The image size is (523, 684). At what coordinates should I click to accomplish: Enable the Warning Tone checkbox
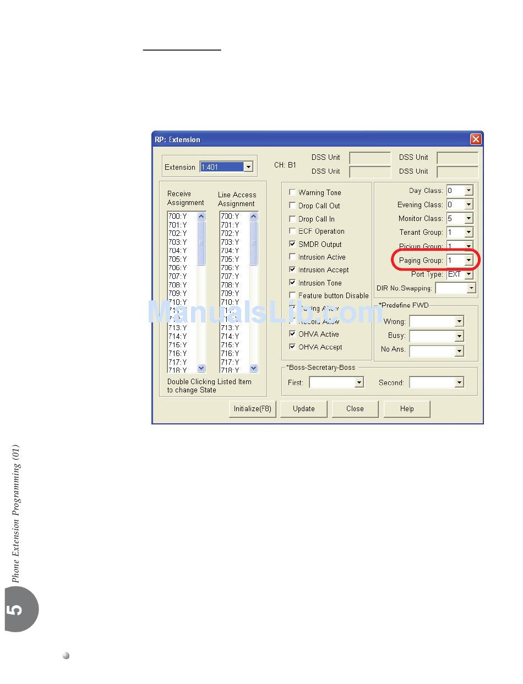click(293, 192)
